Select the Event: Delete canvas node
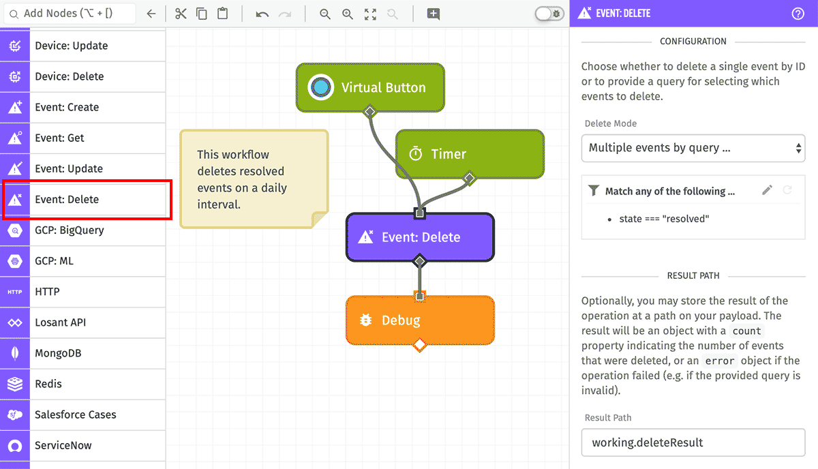818x469 pixels. [420, 237]
